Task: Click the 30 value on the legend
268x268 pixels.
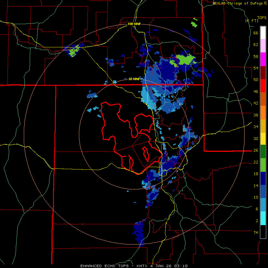Action: point(256,138)
